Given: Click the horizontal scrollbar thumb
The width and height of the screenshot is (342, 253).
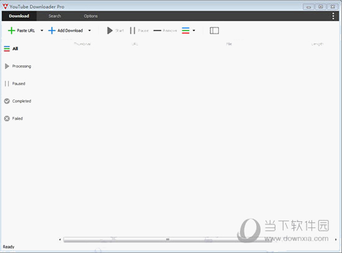Looking at the screenshot, I should pyautogui.click(x=167, y=239).
